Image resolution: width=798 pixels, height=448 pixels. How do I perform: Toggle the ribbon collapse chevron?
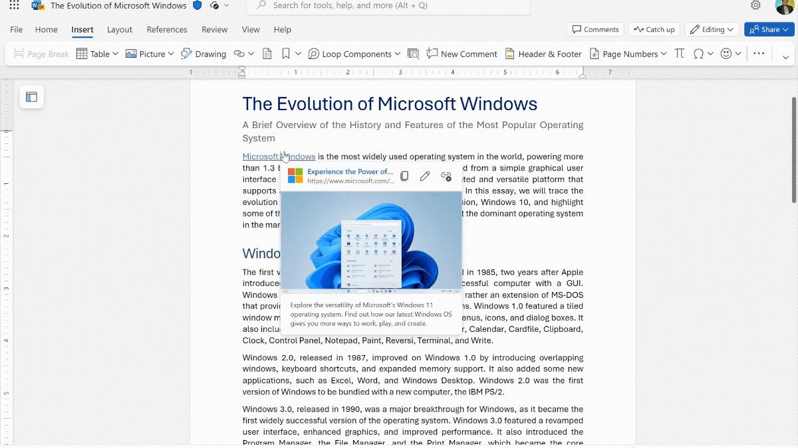(787, 58)
